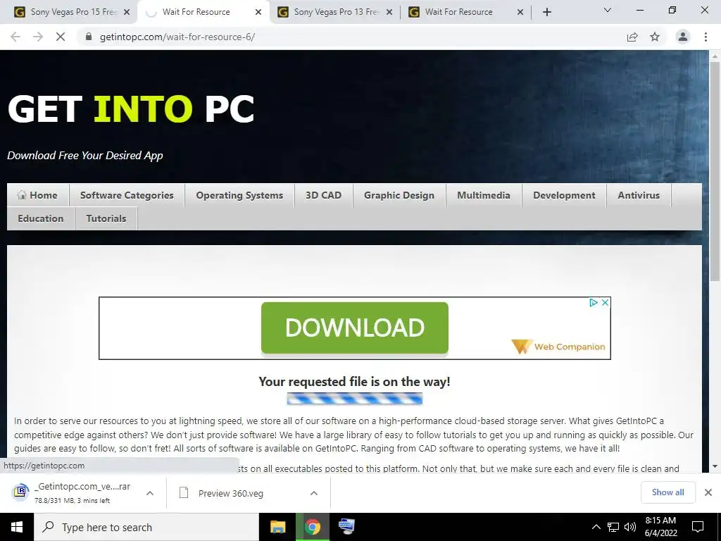The image size is (721, 541).
Task: Click the green DOWNLOAD ad button
Action: pyautogui.click(x=355, y=328)
